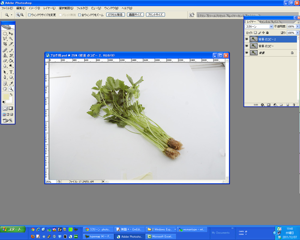Switch to the パス tab
This screenshot has width=300, height=240.
coord(276,22)
